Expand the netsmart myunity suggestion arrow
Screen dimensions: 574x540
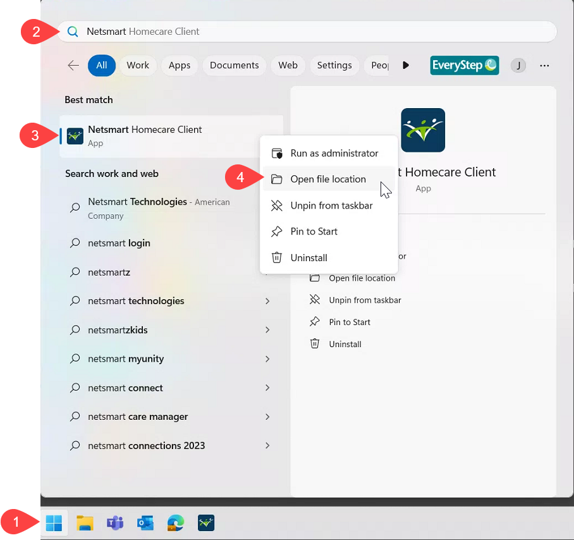tap(267, 359)
